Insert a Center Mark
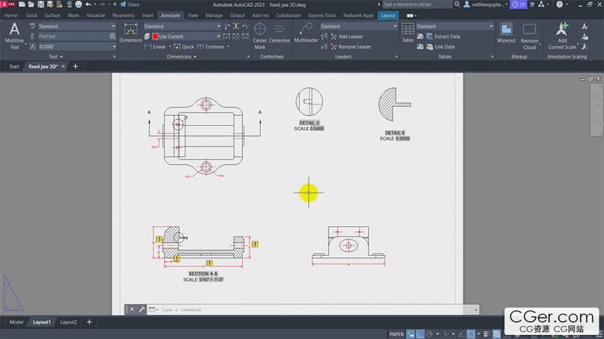This screenshot has width=604, height=339. tap(260, 34)
